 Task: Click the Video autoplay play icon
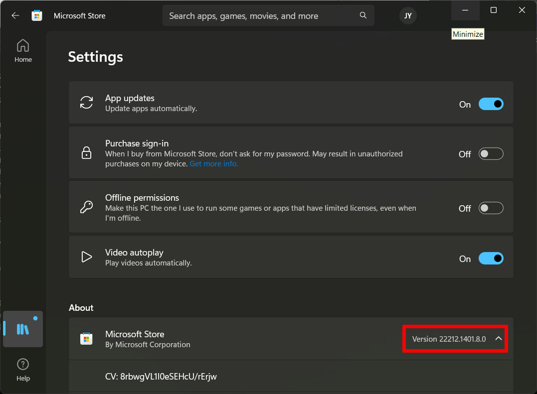(x=86, y=257)
